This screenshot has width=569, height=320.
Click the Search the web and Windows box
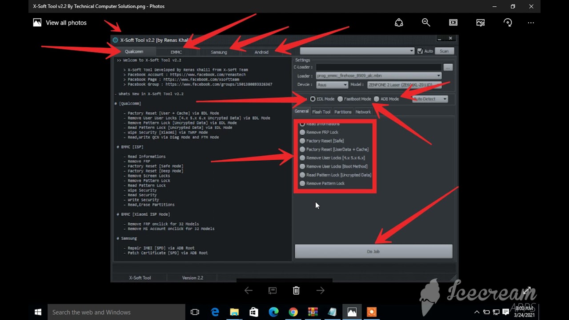116,312
